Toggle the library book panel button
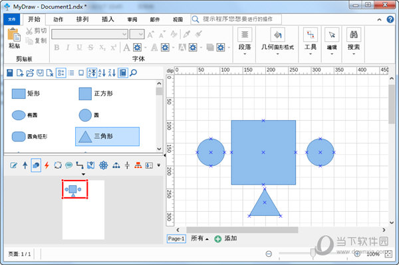399x265 pixels. click(123, 73)
